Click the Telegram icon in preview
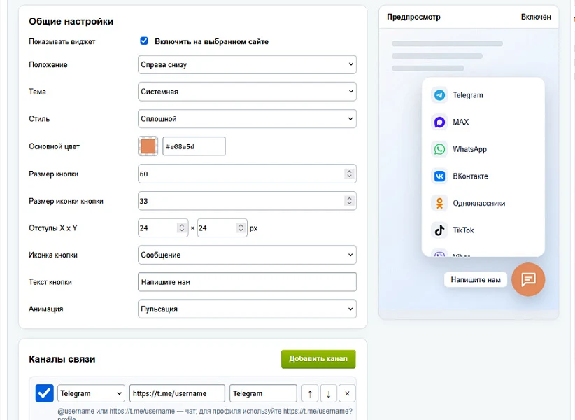Screen dimensions: 575x420 [439, 95]
